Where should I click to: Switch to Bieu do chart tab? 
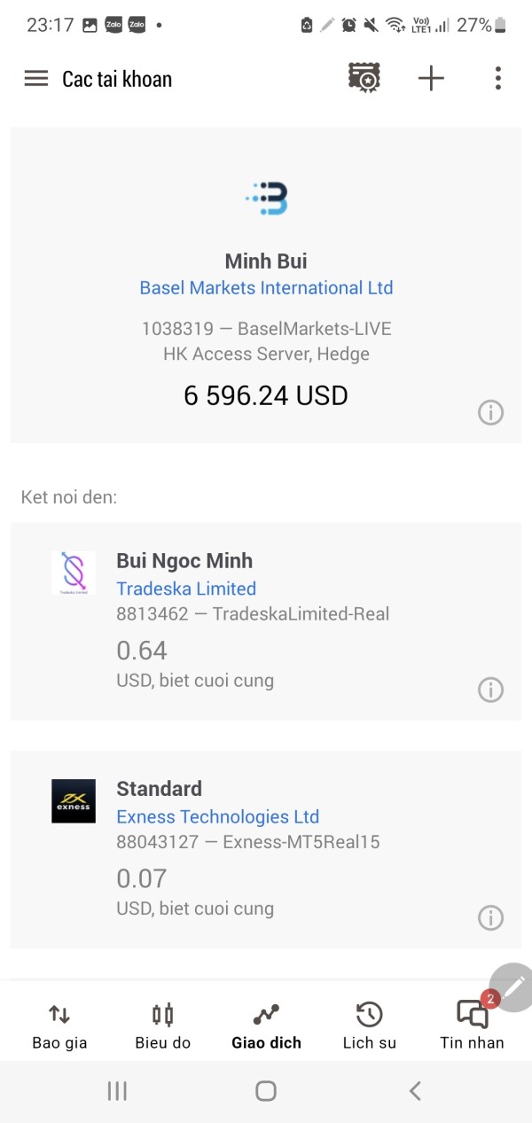point(163,1026)
